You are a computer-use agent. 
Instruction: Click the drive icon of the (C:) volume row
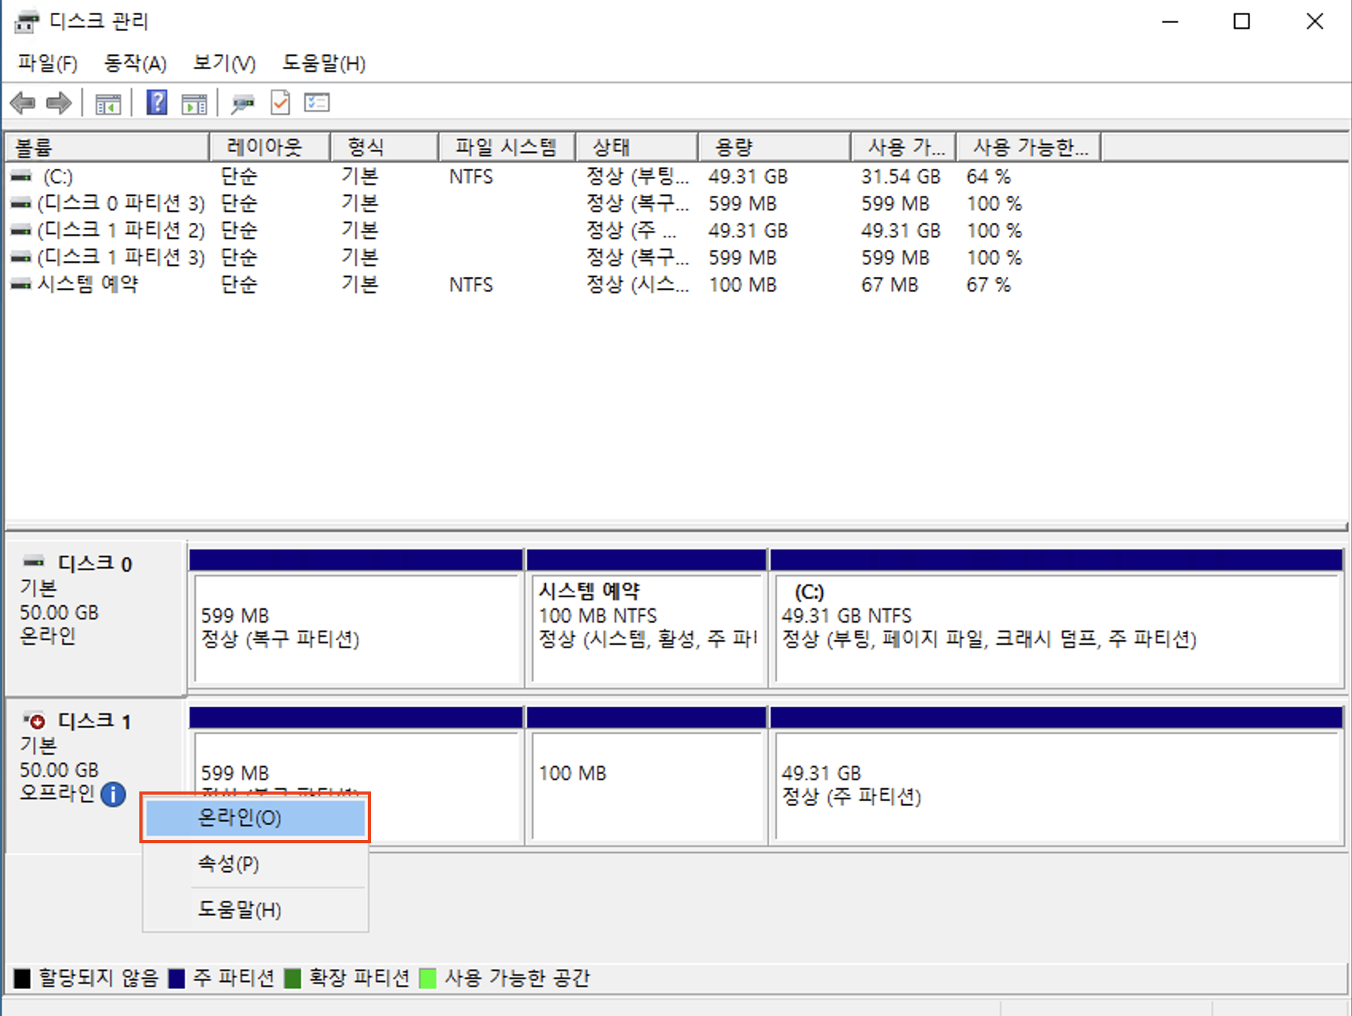point(21,176)
